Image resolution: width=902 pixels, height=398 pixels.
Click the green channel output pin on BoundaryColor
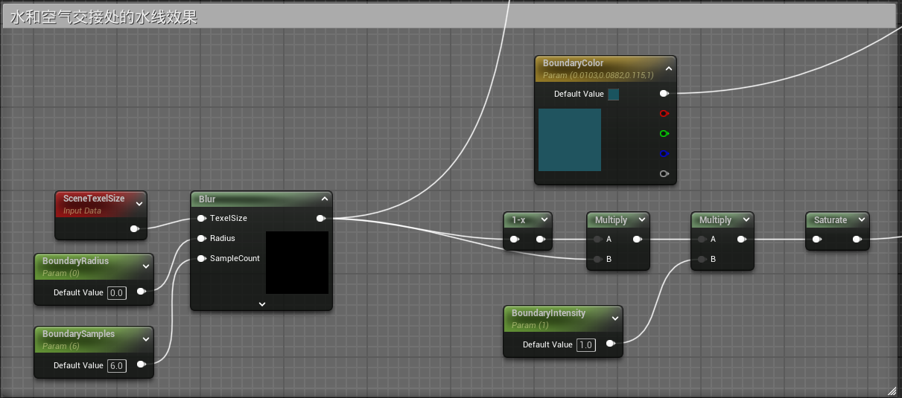(x=664, y=134)
